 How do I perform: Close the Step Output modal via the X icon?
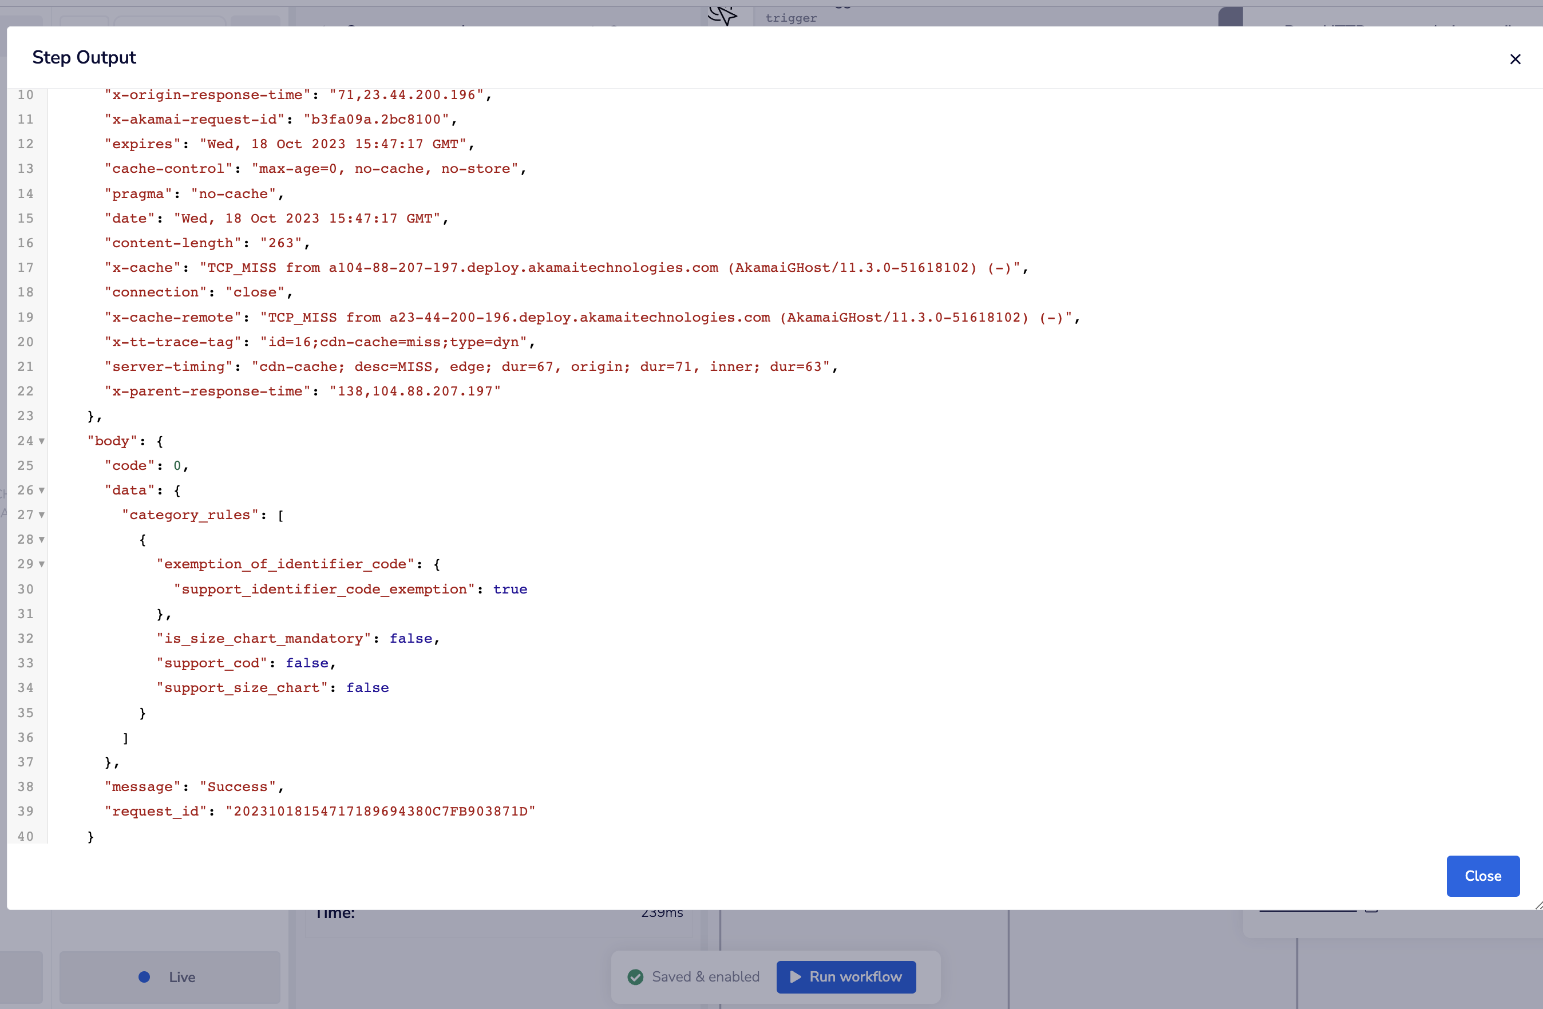(1515, 59)
